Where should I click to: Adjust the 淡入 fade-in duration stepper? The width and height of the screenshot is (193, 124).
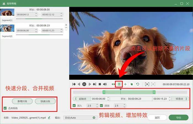tap(97, 106)
